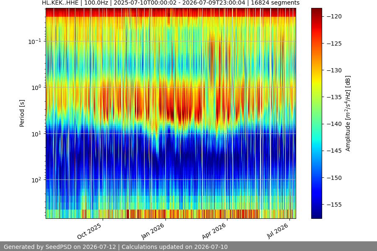
Task: Click the 'Oct 2025' x-axis label
Action: 89,231
